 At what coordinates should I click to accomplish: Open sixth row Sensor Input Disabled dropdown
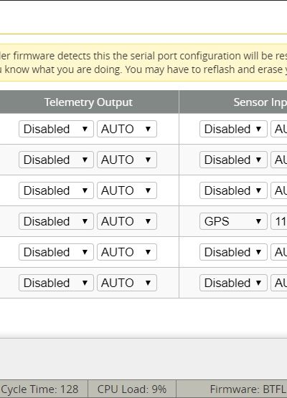233,283
